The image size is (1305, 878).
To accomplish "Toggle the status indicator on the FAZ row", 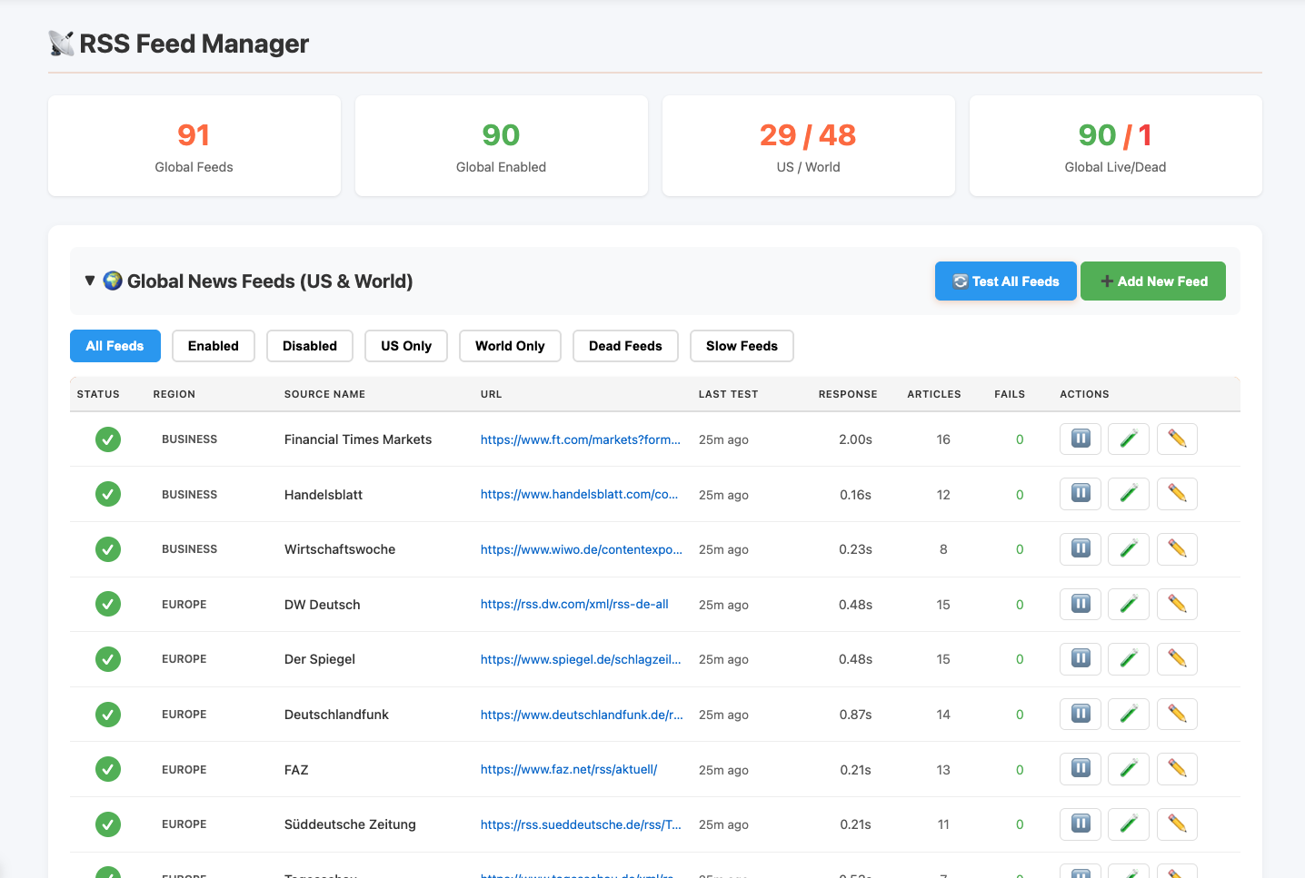I will (x=108, y=768).
